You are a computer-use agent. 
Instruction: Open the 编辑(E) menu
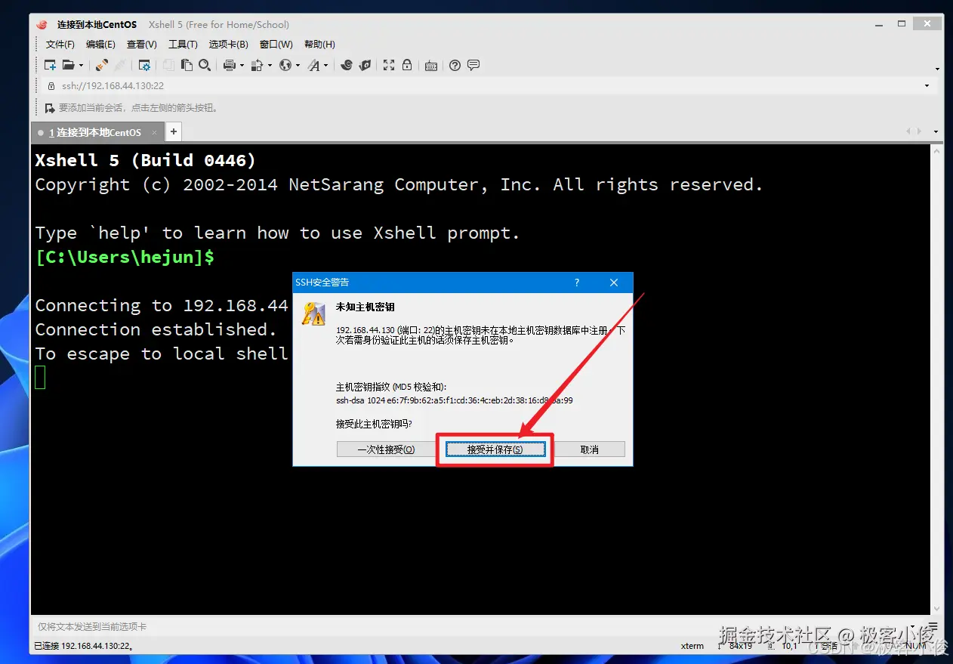tap(100, 45)
